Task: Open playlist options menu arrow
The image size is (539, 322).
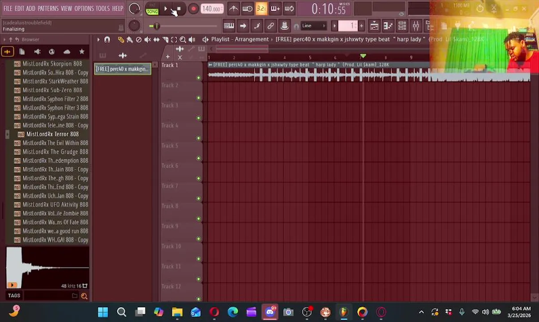Action: [x=98, y=40]
